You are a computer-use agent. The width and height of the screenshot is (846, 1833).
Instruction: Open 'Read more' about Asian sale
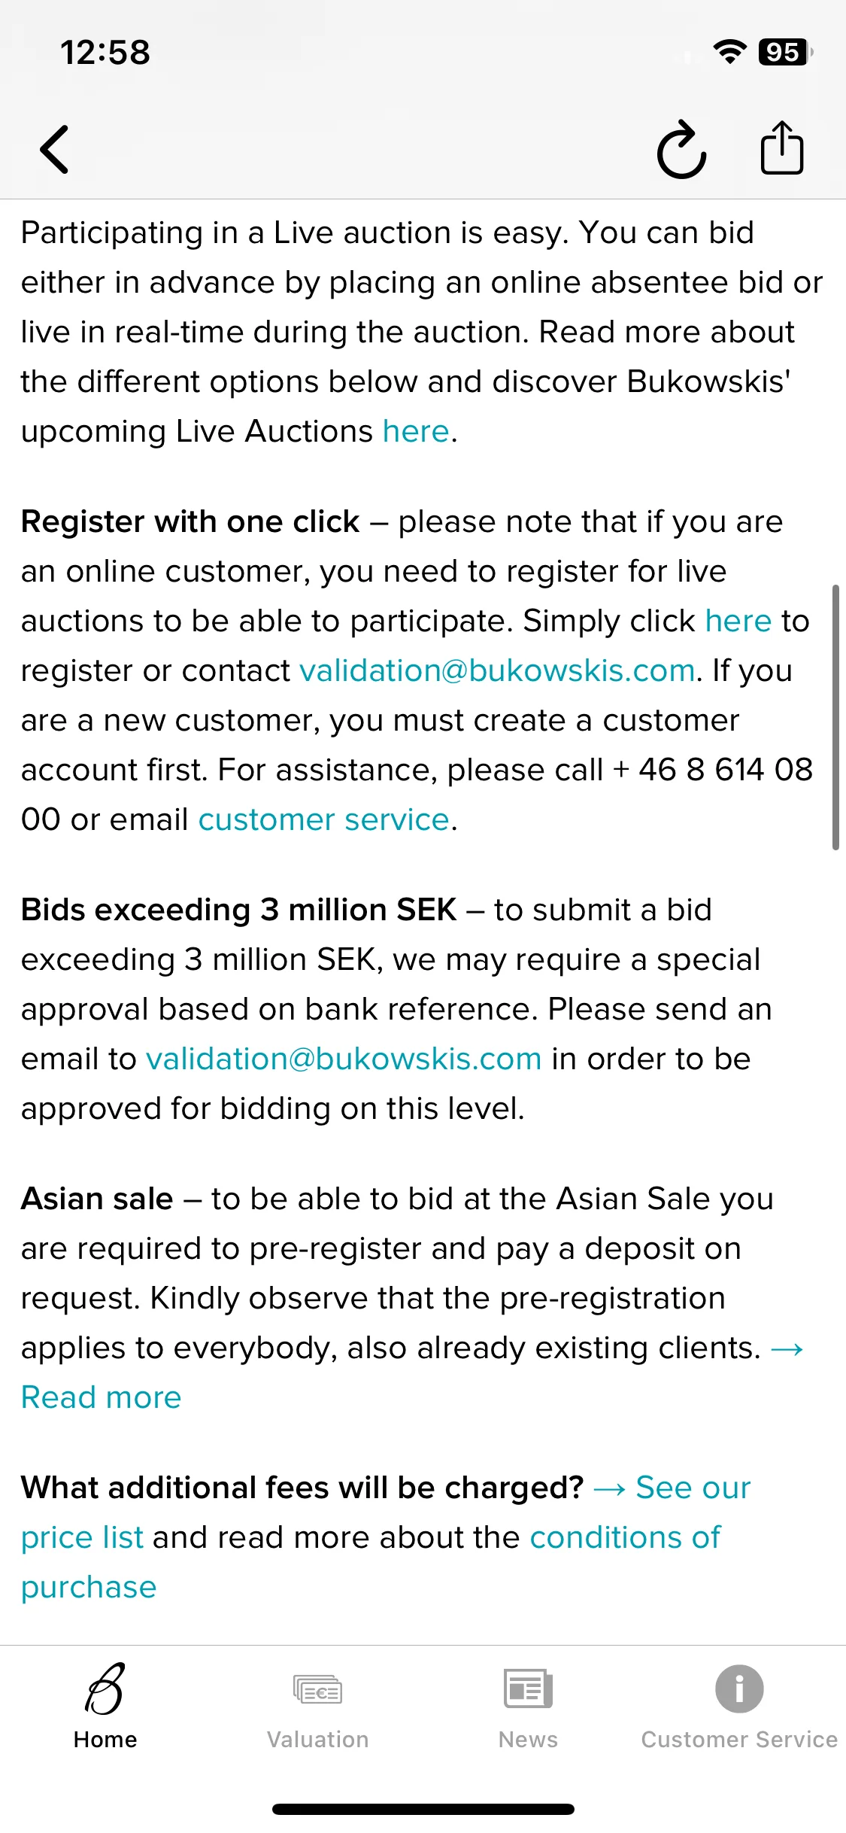(101, 1398)
